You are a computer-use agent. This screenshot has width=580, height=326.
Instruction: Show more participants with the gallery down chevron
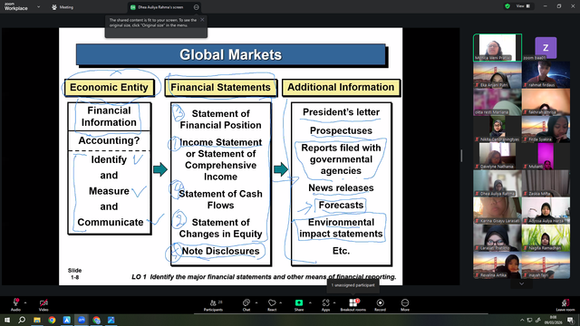point(522,283)
